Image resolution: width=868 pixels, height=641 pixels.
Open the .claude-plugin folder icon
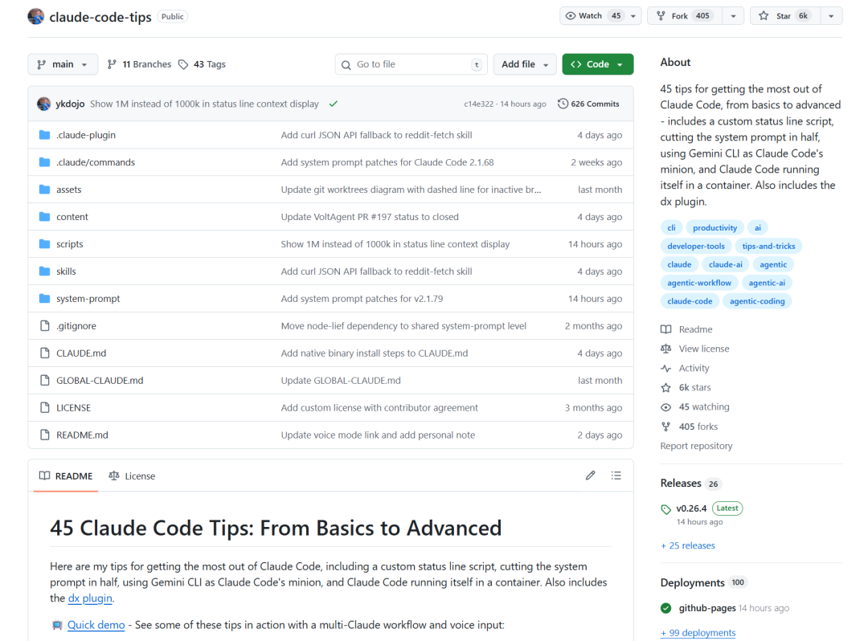point(45,135)
